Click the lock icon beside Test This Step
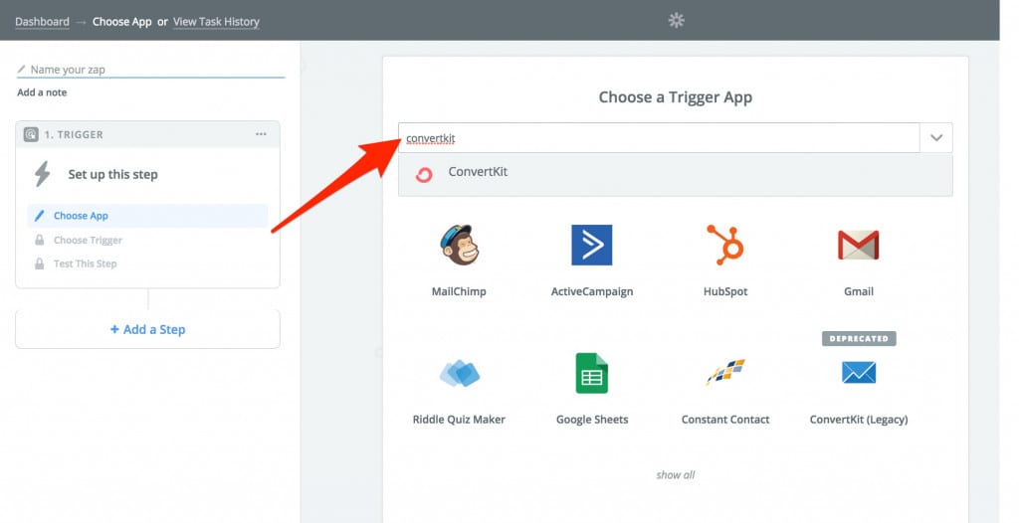The height and width of the screenshot is (523, 1019). pos(39,263)
